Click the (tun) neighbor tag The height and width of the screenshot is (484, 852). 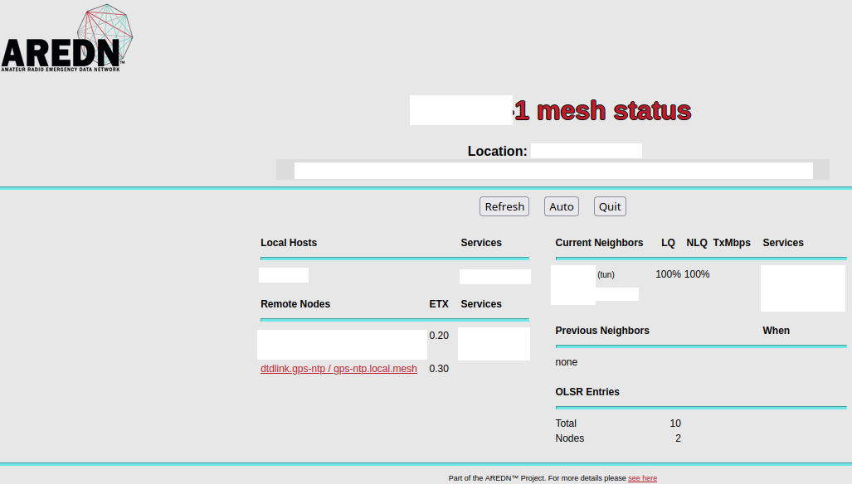coord(606,274)
